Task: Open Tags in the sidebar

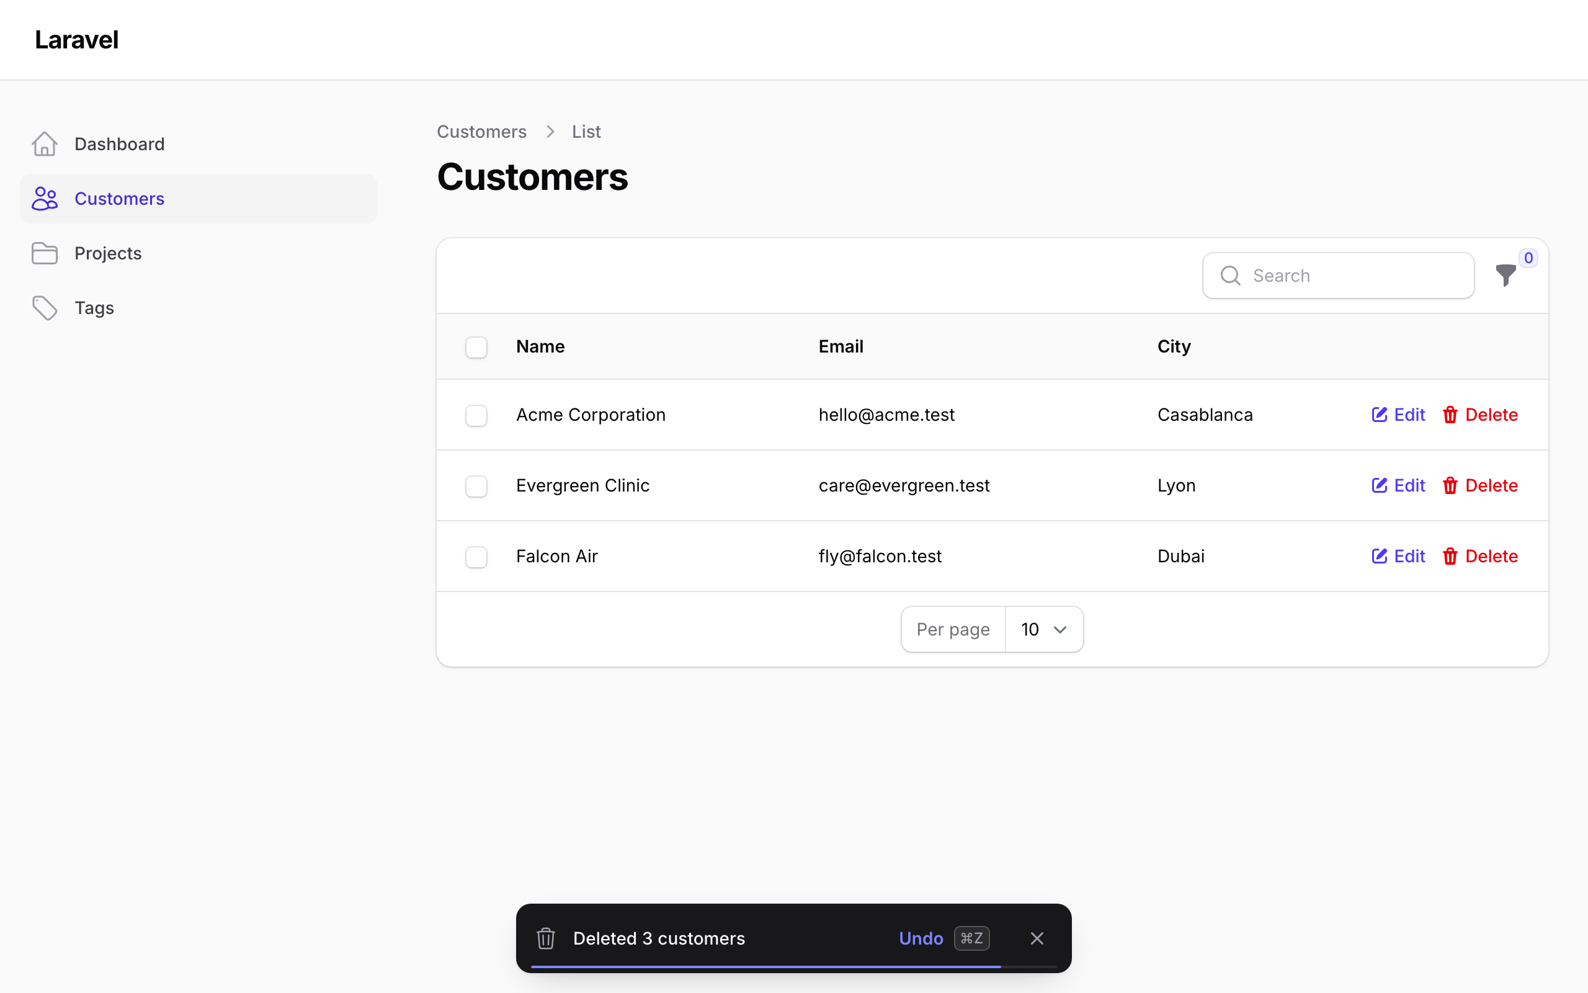Action: click(198, 307)
